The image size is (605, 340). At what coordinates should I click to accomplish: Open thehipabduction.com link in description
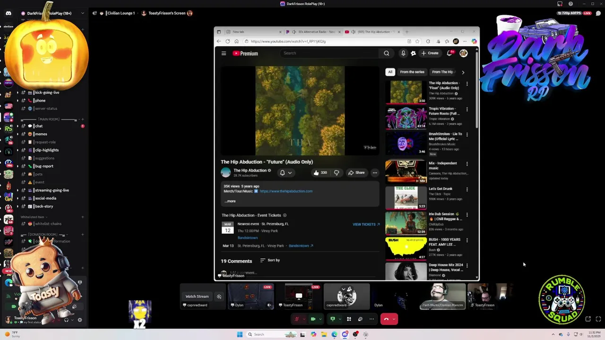pos(286,191)
